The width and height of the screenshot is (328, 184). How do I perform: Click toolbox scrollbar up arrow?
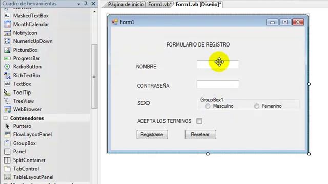[x=94, y=11]
